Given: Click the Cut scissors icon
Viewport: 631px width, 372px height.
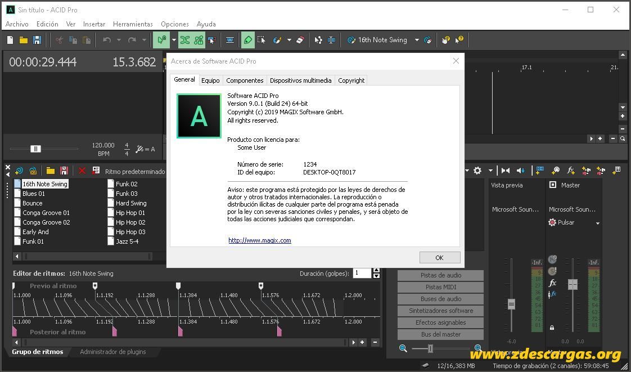Looking at the screenshot, I should [60, 40].
